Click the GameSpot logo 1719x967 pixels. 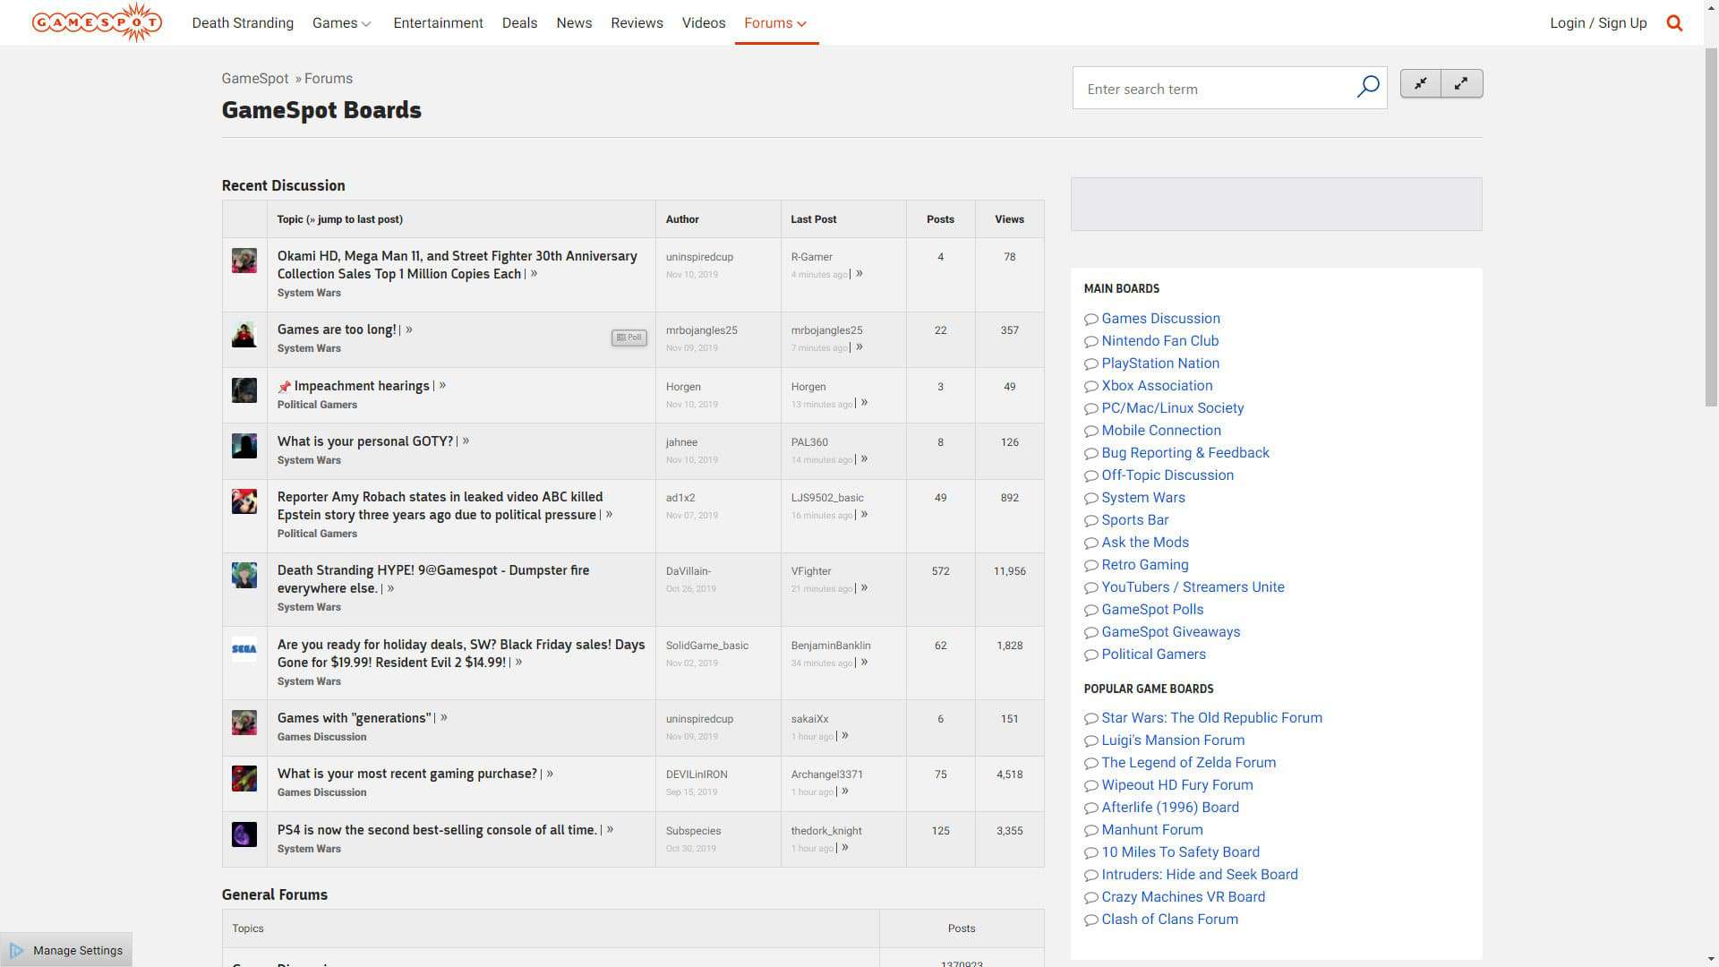point(97,22)
